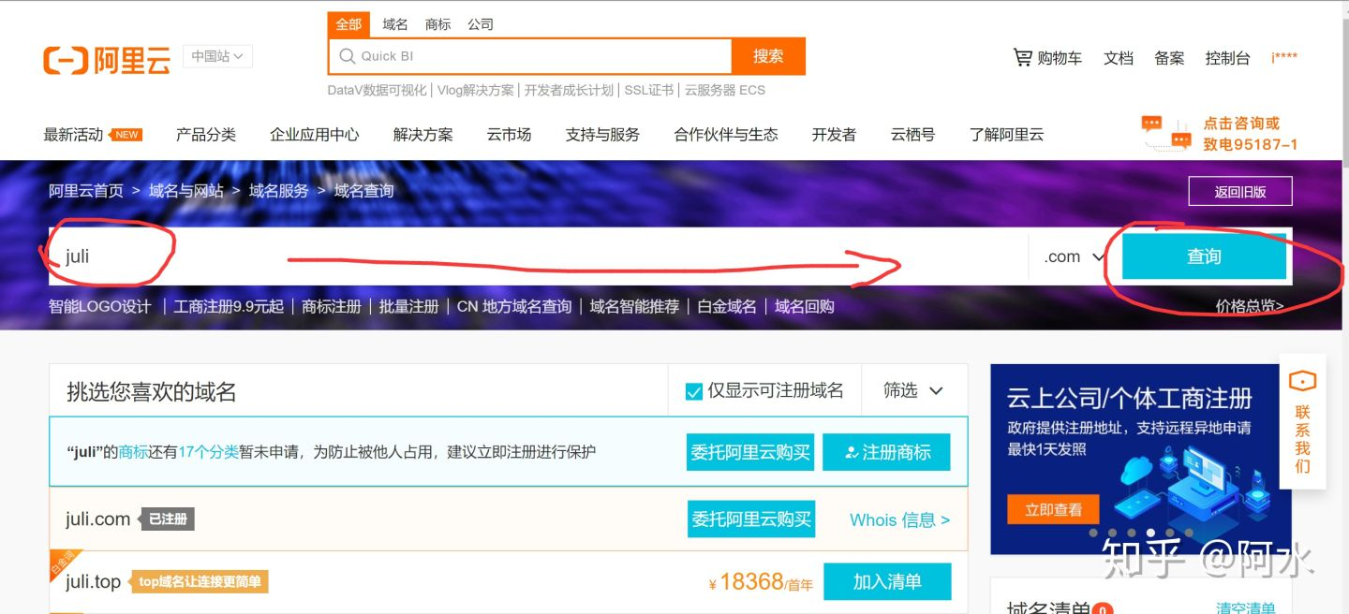Uncheck 仅显示可注册域名
Viewport: 1349px width, 614px height.
[694, 390]
